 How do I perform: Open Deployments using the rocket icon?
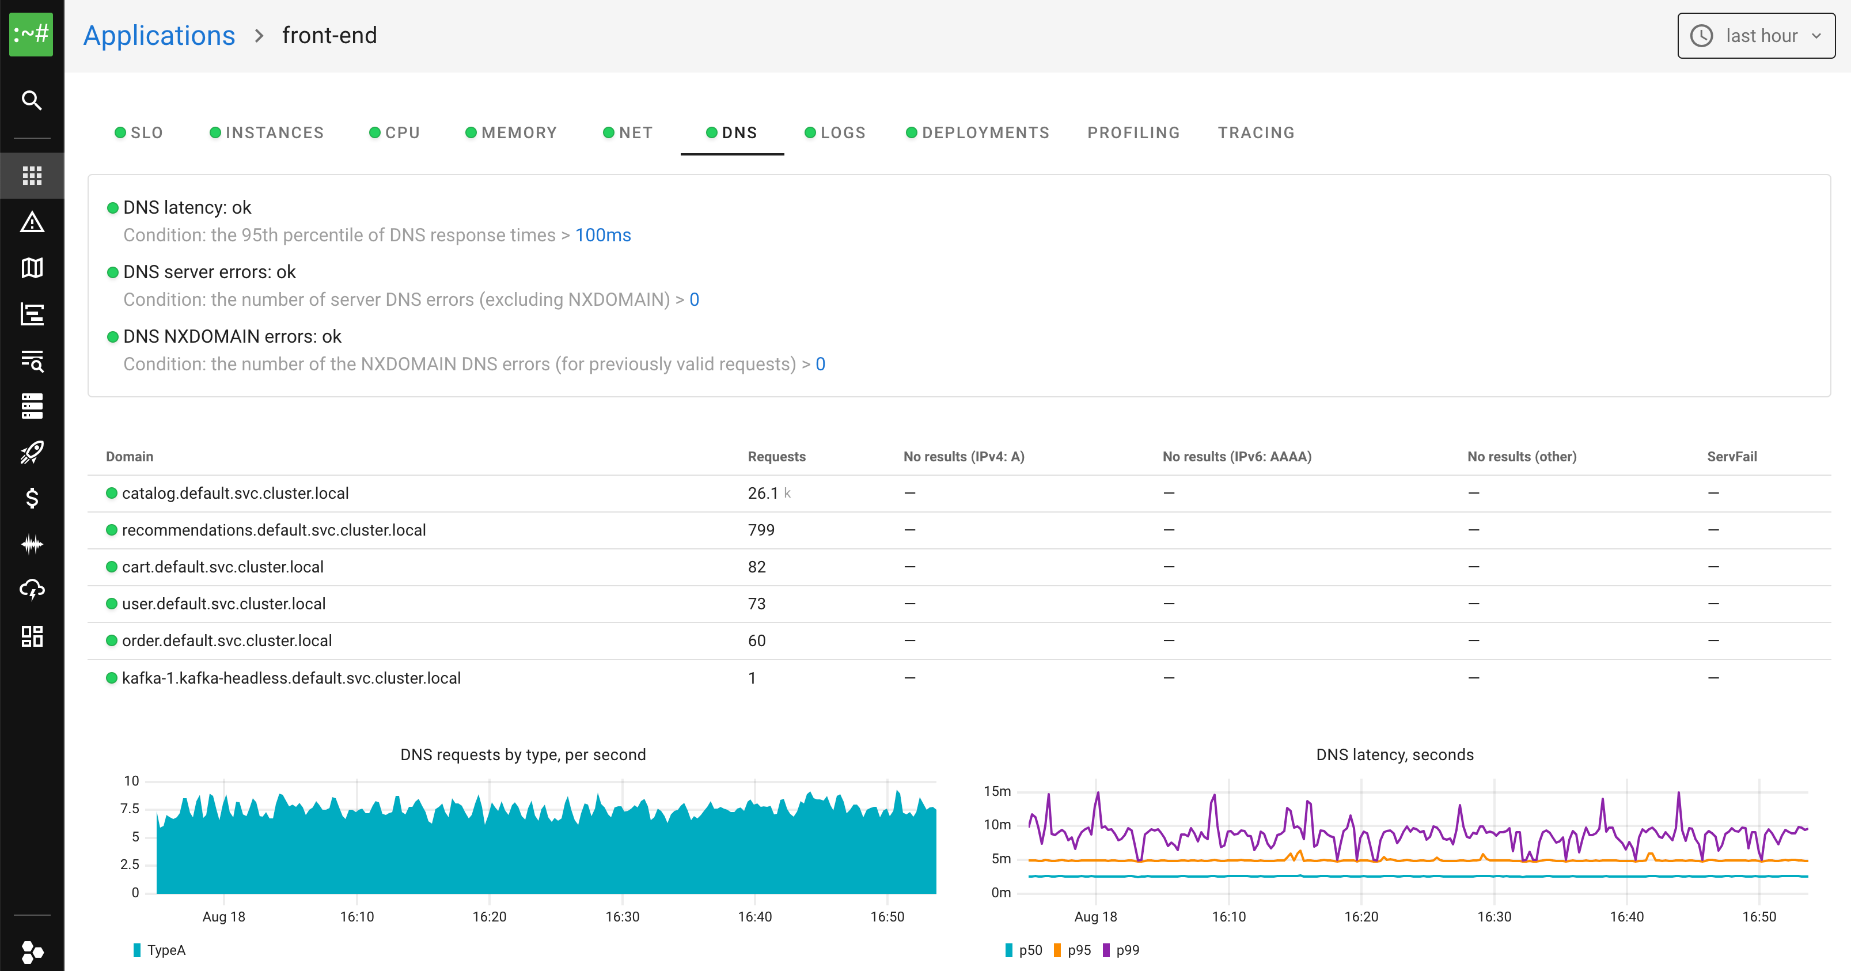tap(32, 453)
